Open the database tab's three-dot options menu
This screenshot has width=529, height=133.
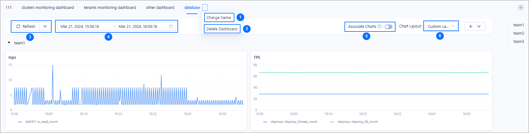pyautogui.click(x=205, y=8)
